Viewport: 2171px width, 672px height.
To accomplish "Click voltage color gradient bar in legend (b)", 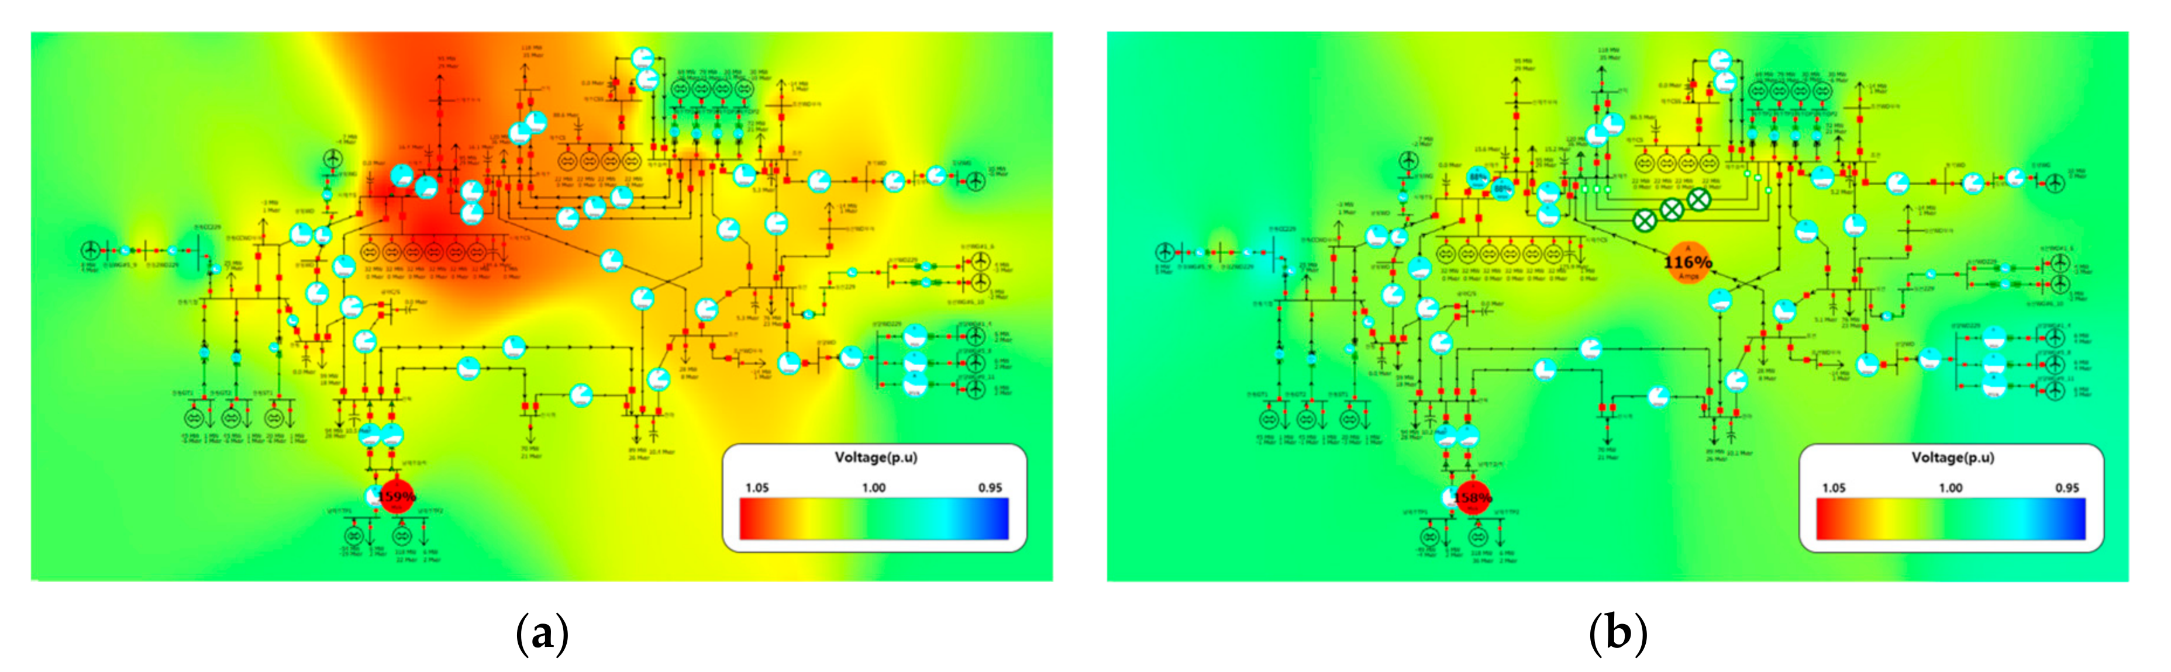I will (x=1950, y=518).
